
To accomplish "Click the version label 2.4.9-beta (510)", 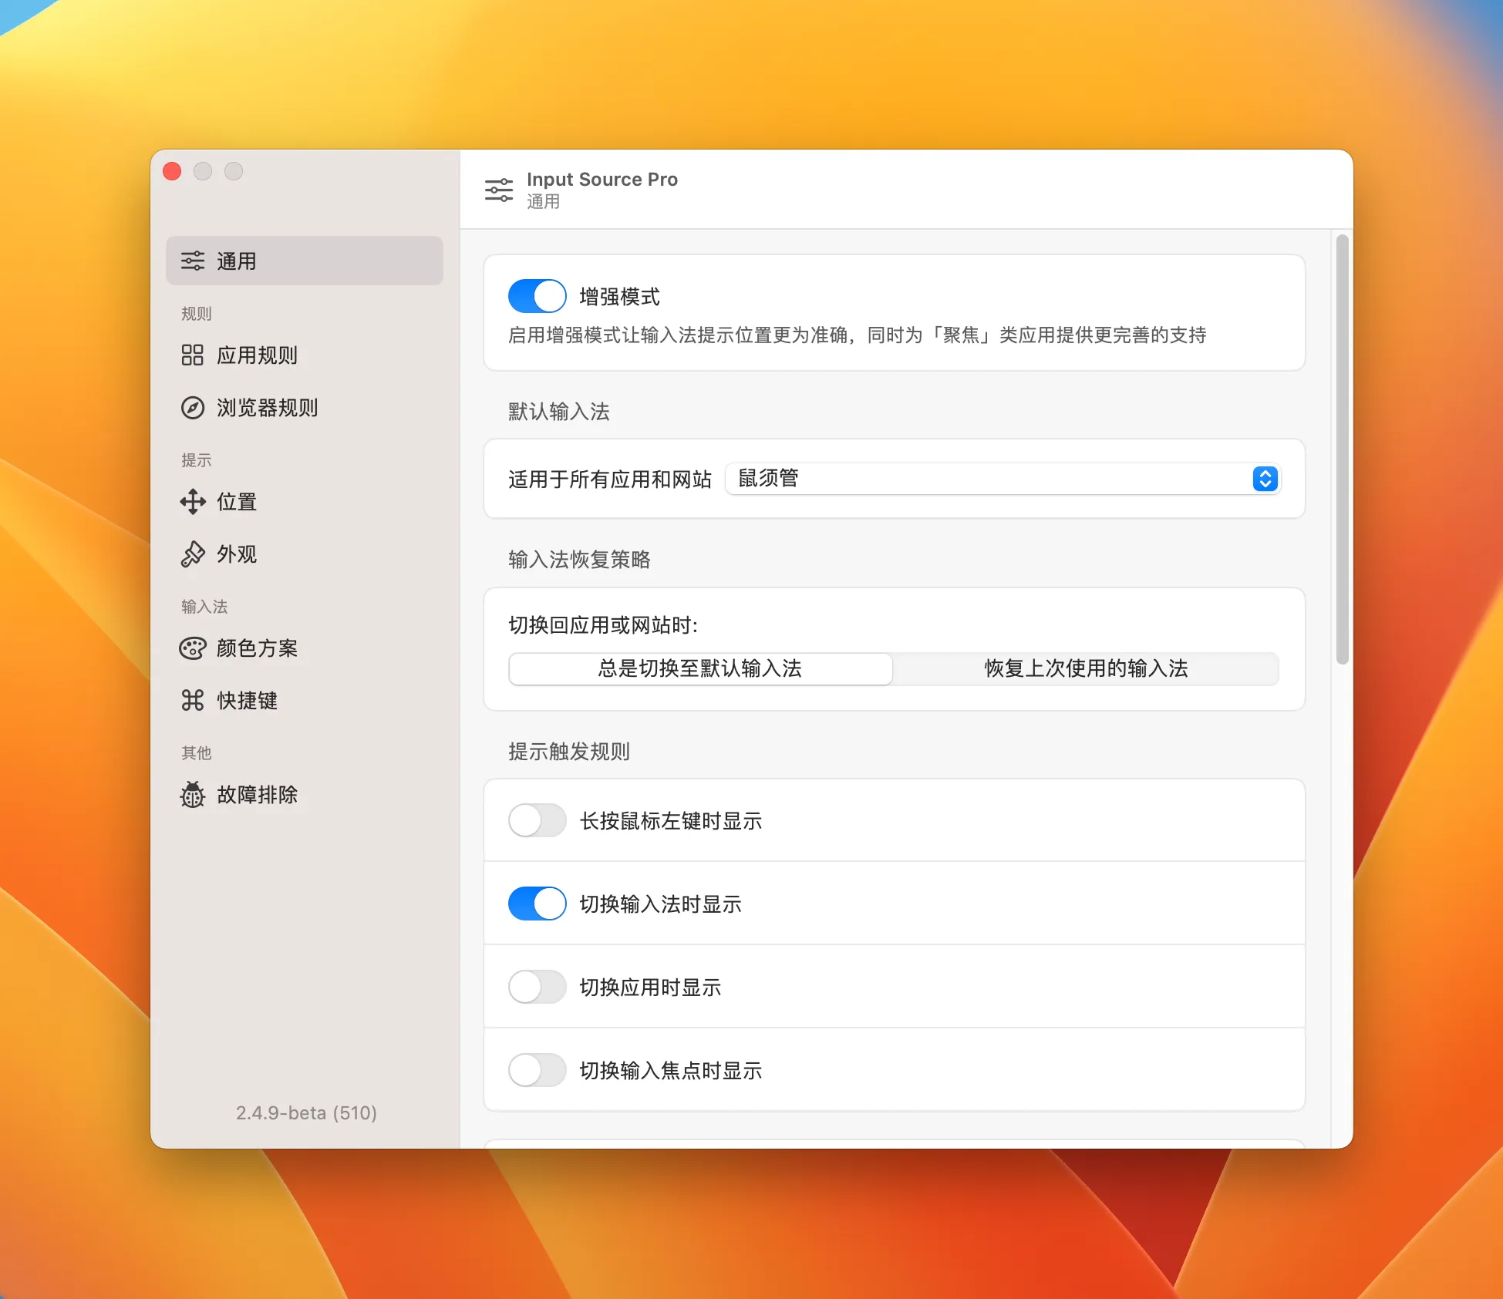I will [305, 1112].
